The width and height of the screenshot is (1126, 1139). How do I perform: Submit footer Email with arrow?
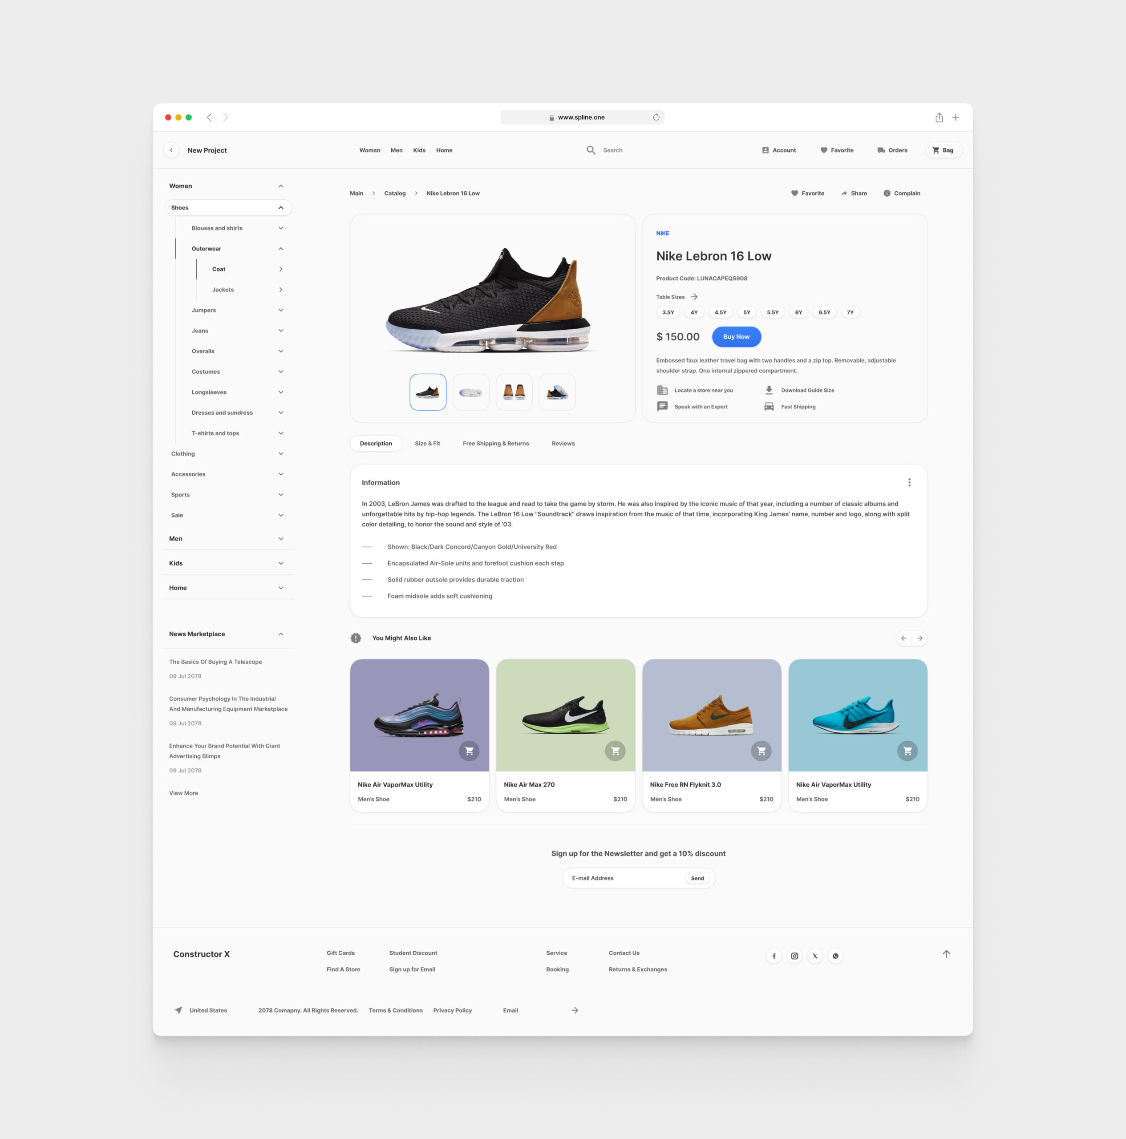point(575,1010)
